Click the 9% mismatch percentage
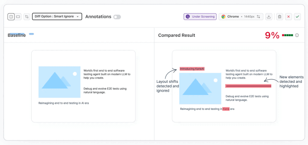 (x=272, y=35)
